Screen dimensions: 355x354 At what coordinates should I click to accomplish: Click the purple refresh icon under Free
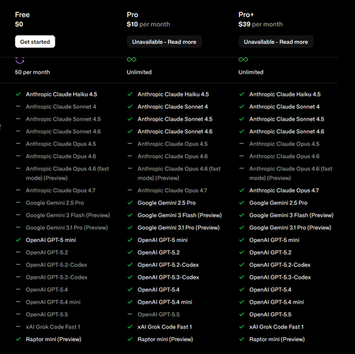click(20, 60)
